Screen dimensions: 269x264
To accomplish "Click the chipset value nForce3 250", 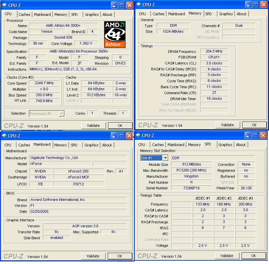I will click(78, 171).
